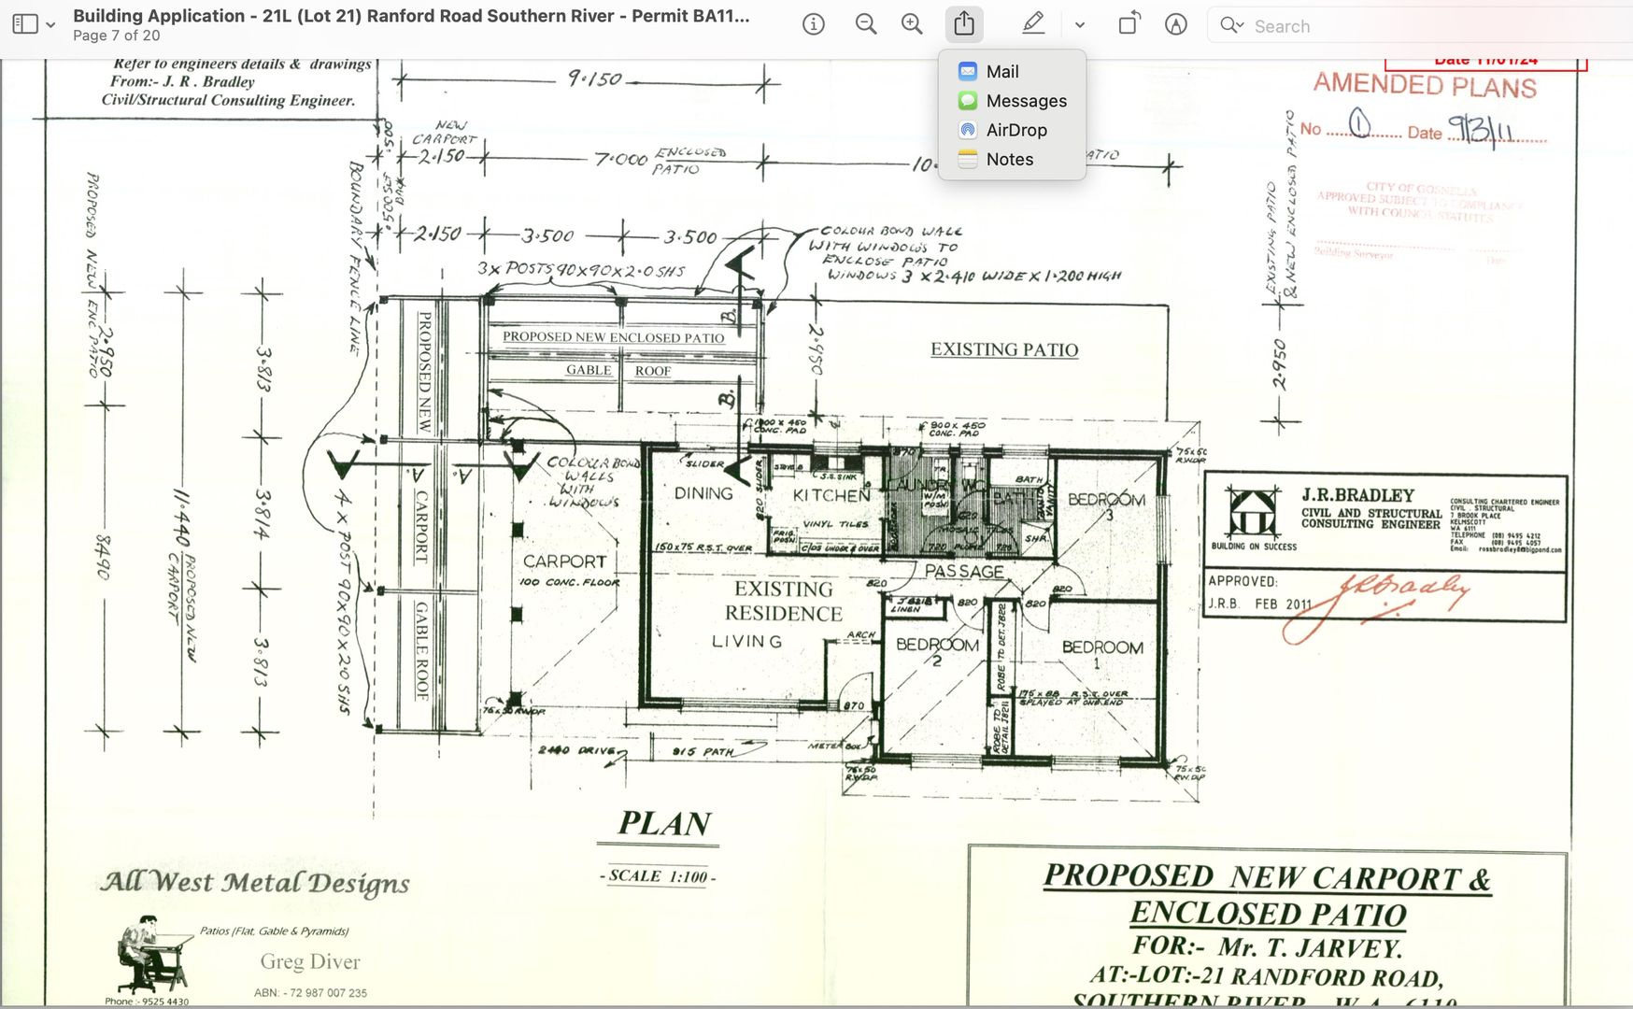This screenshot has width=1633, height=1009.
Task: Click the 'PROPOSED NEW CARPORT &' title text
Action: pos(1267,877)
